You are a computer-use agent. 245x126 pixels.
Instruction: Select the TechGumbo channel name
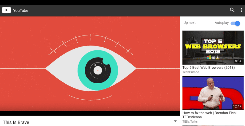pos(191,72)
